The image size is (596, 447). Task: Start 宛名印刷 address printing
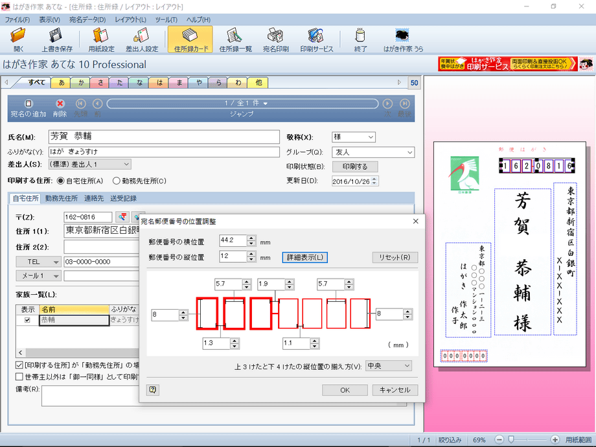click(x=275, y=40)
